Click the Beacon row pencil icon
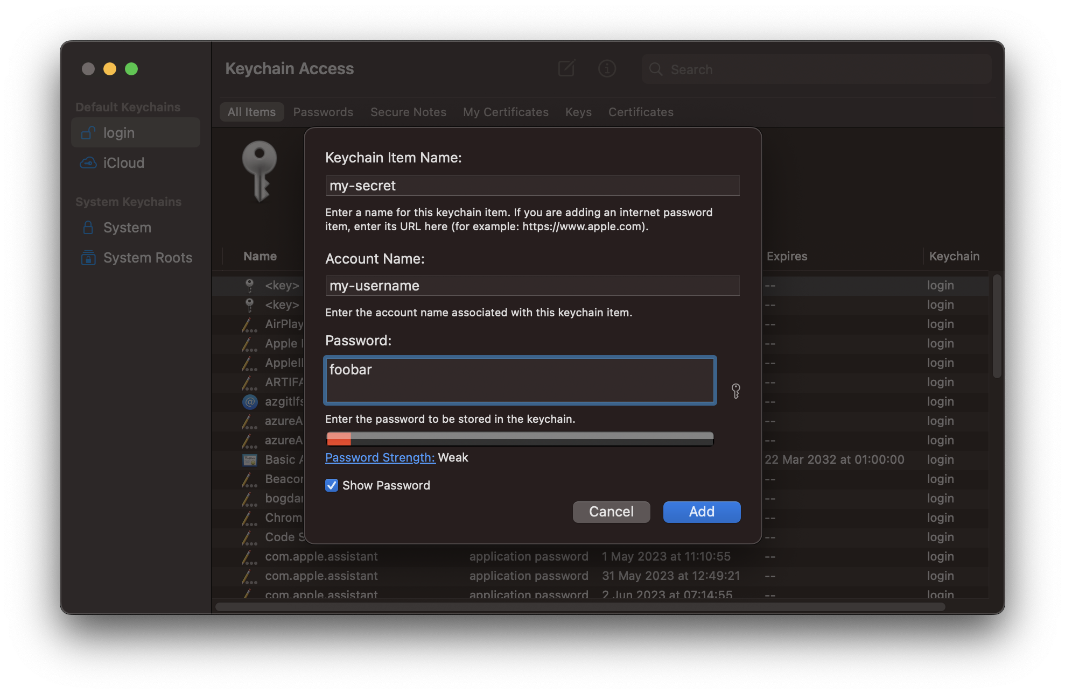 (249, 479)
